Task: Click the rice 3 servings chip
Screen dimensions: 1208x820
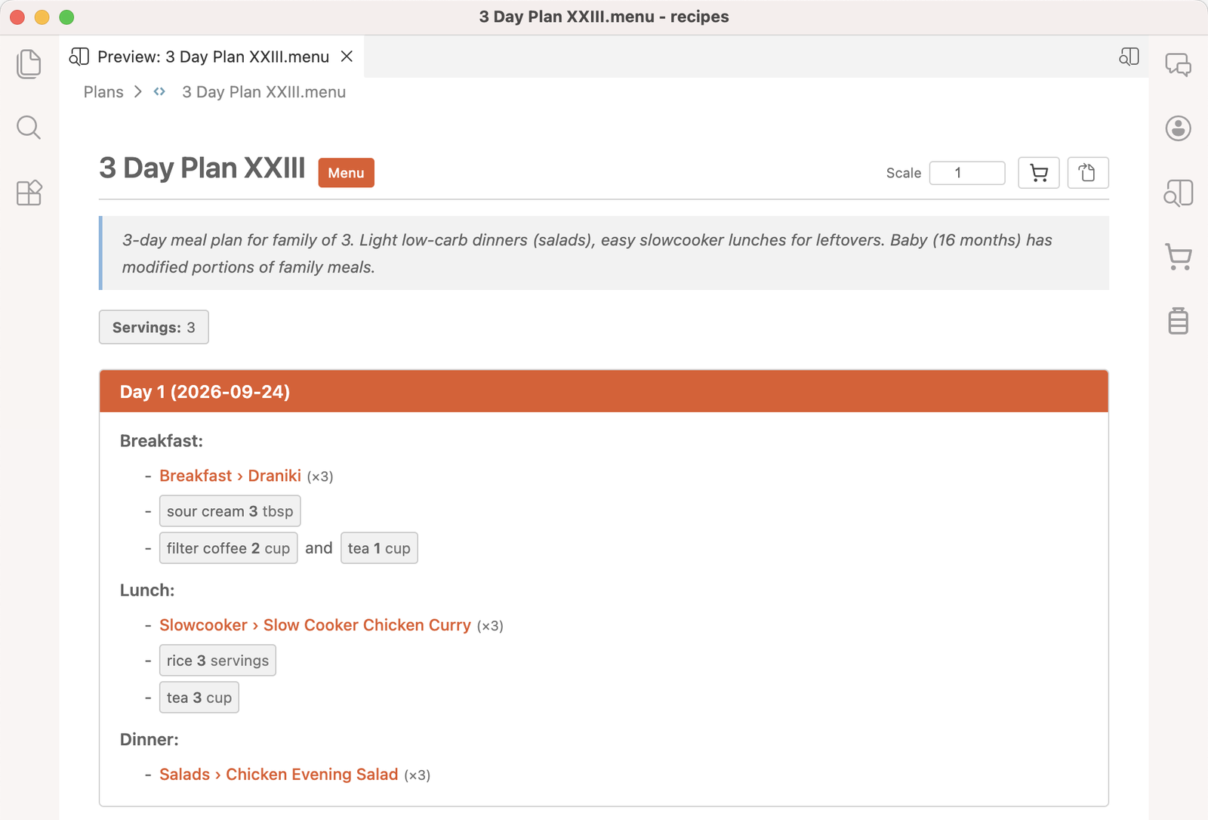Action: point(217,661)
